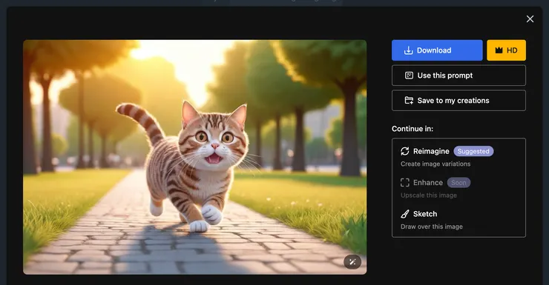Click the Suggested badge beside Reimagine

(473, 151)
